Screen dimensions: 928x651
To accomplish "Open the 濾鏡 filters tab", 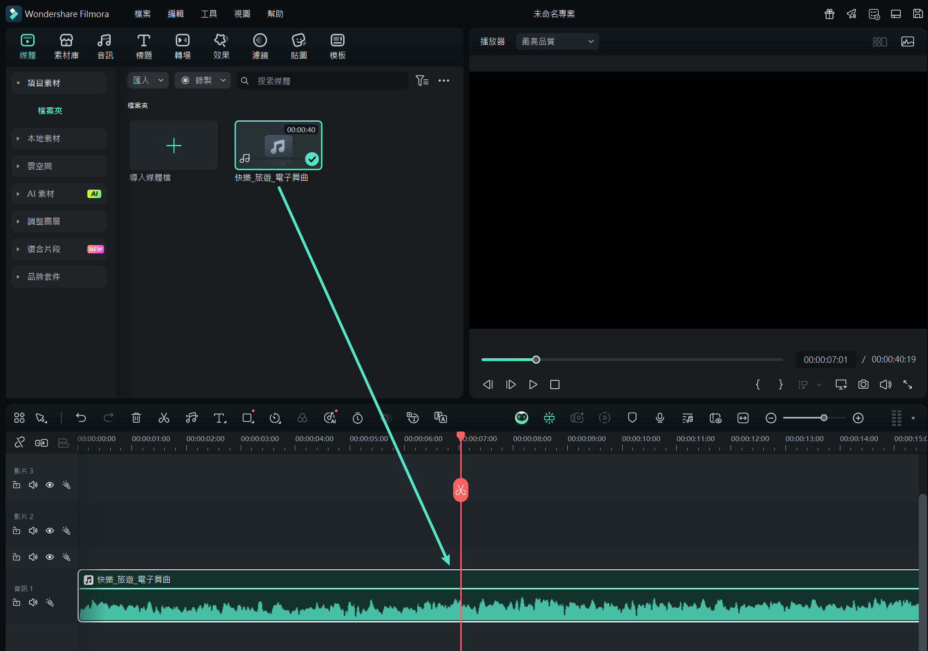I will click(260, 47).
